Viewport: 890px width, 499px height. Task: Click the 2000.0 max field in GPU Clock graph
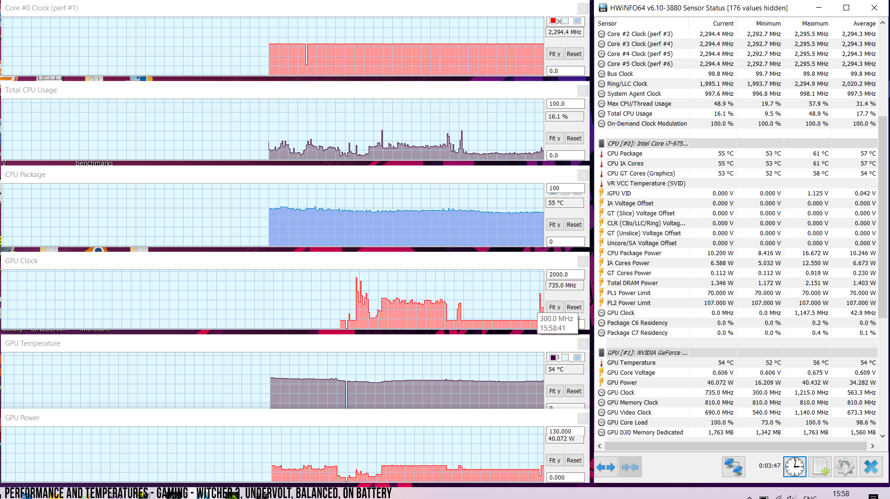pyautogui.click(x=566, y=274)
